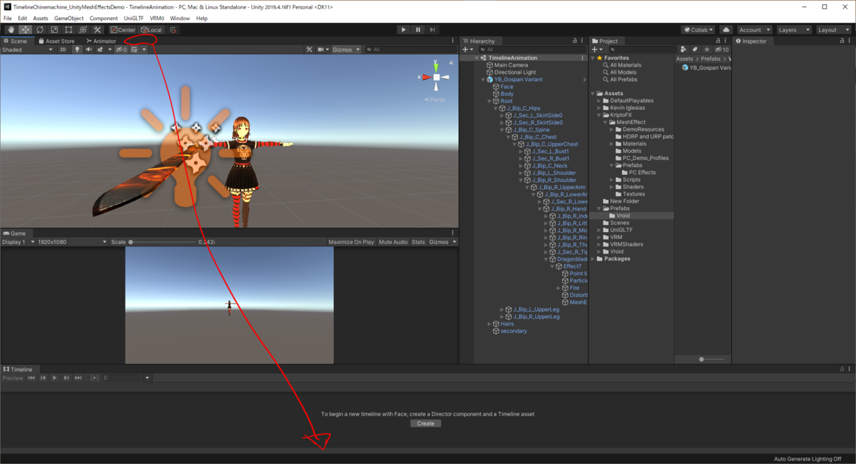
Task: Open the VRM0 menu
Action: click(x=157, y=18)
